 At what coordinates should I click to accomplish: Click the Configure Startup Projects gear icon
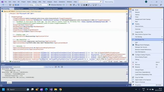tap(133, 55)
